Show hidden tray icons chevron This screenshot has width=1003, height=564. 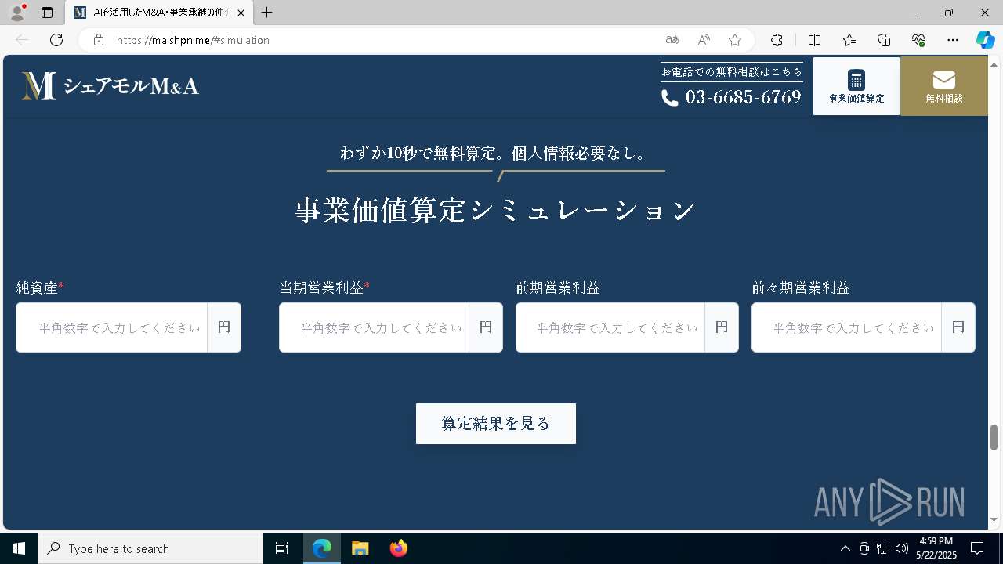pos(845,548)
